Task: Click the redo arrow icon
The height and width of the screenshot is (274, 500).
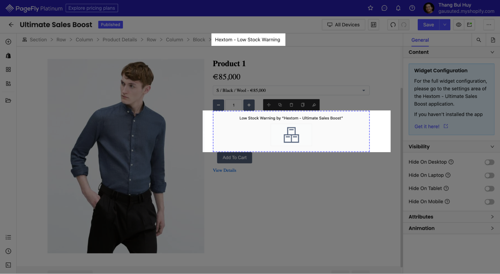Action: coord(404,25)
